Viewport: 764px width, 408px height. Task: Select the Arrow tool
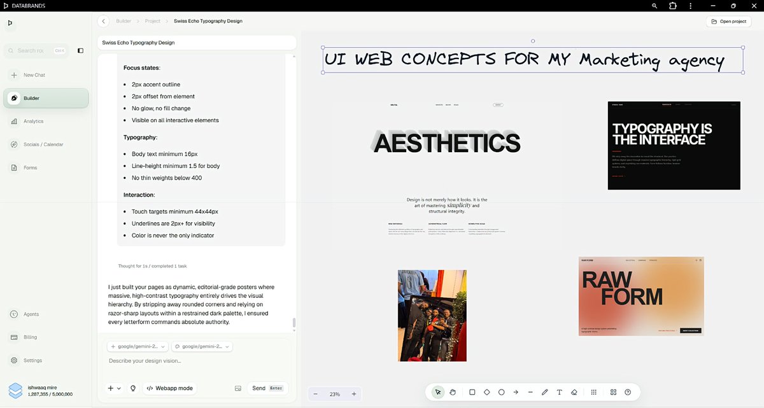tap(516, 392)
